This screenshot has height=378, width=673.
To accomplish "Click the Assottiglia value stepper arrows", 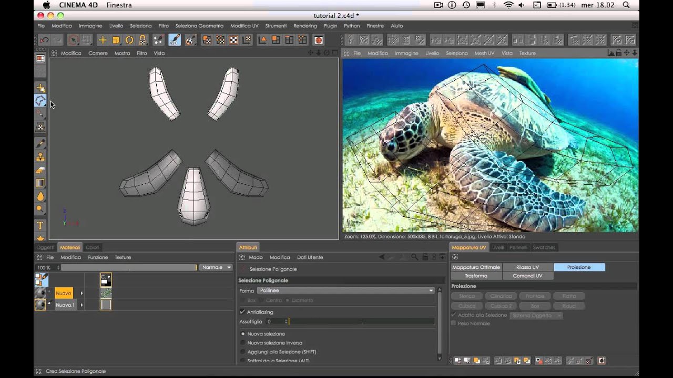I will (x=287, y=321).
